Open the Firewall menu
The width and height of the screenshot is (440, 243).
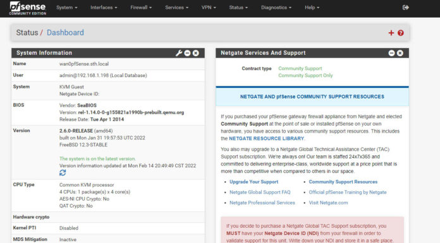click(141, 8)
